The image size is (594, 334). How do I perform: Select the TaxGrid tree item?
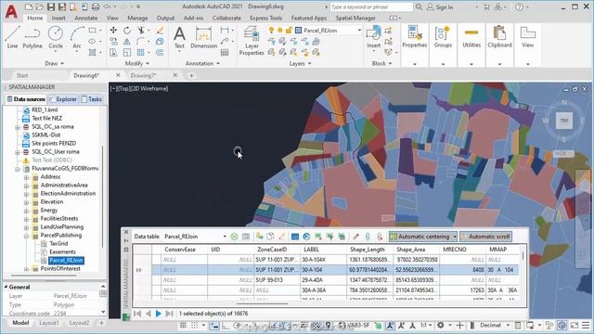(x=58, y=243)
